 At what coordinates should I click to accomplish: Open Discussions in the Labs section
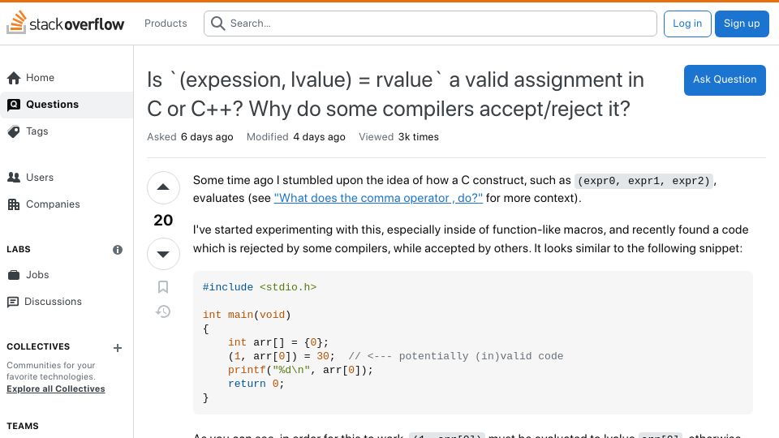tap(67, 302)
